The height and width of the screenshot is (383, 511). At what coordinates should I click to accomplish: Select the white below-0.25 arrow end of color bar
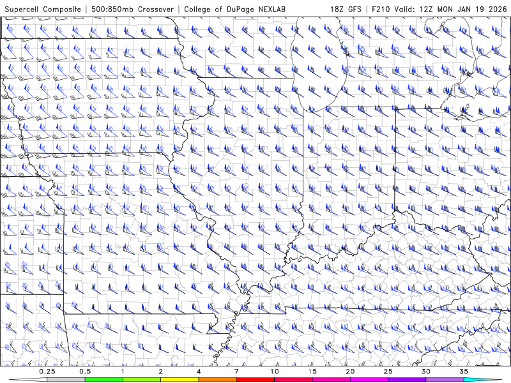point(28,380)
